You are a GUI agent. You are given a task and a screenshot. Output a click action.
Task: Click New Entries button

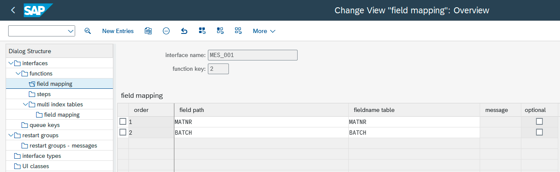[x=118, y=31]
